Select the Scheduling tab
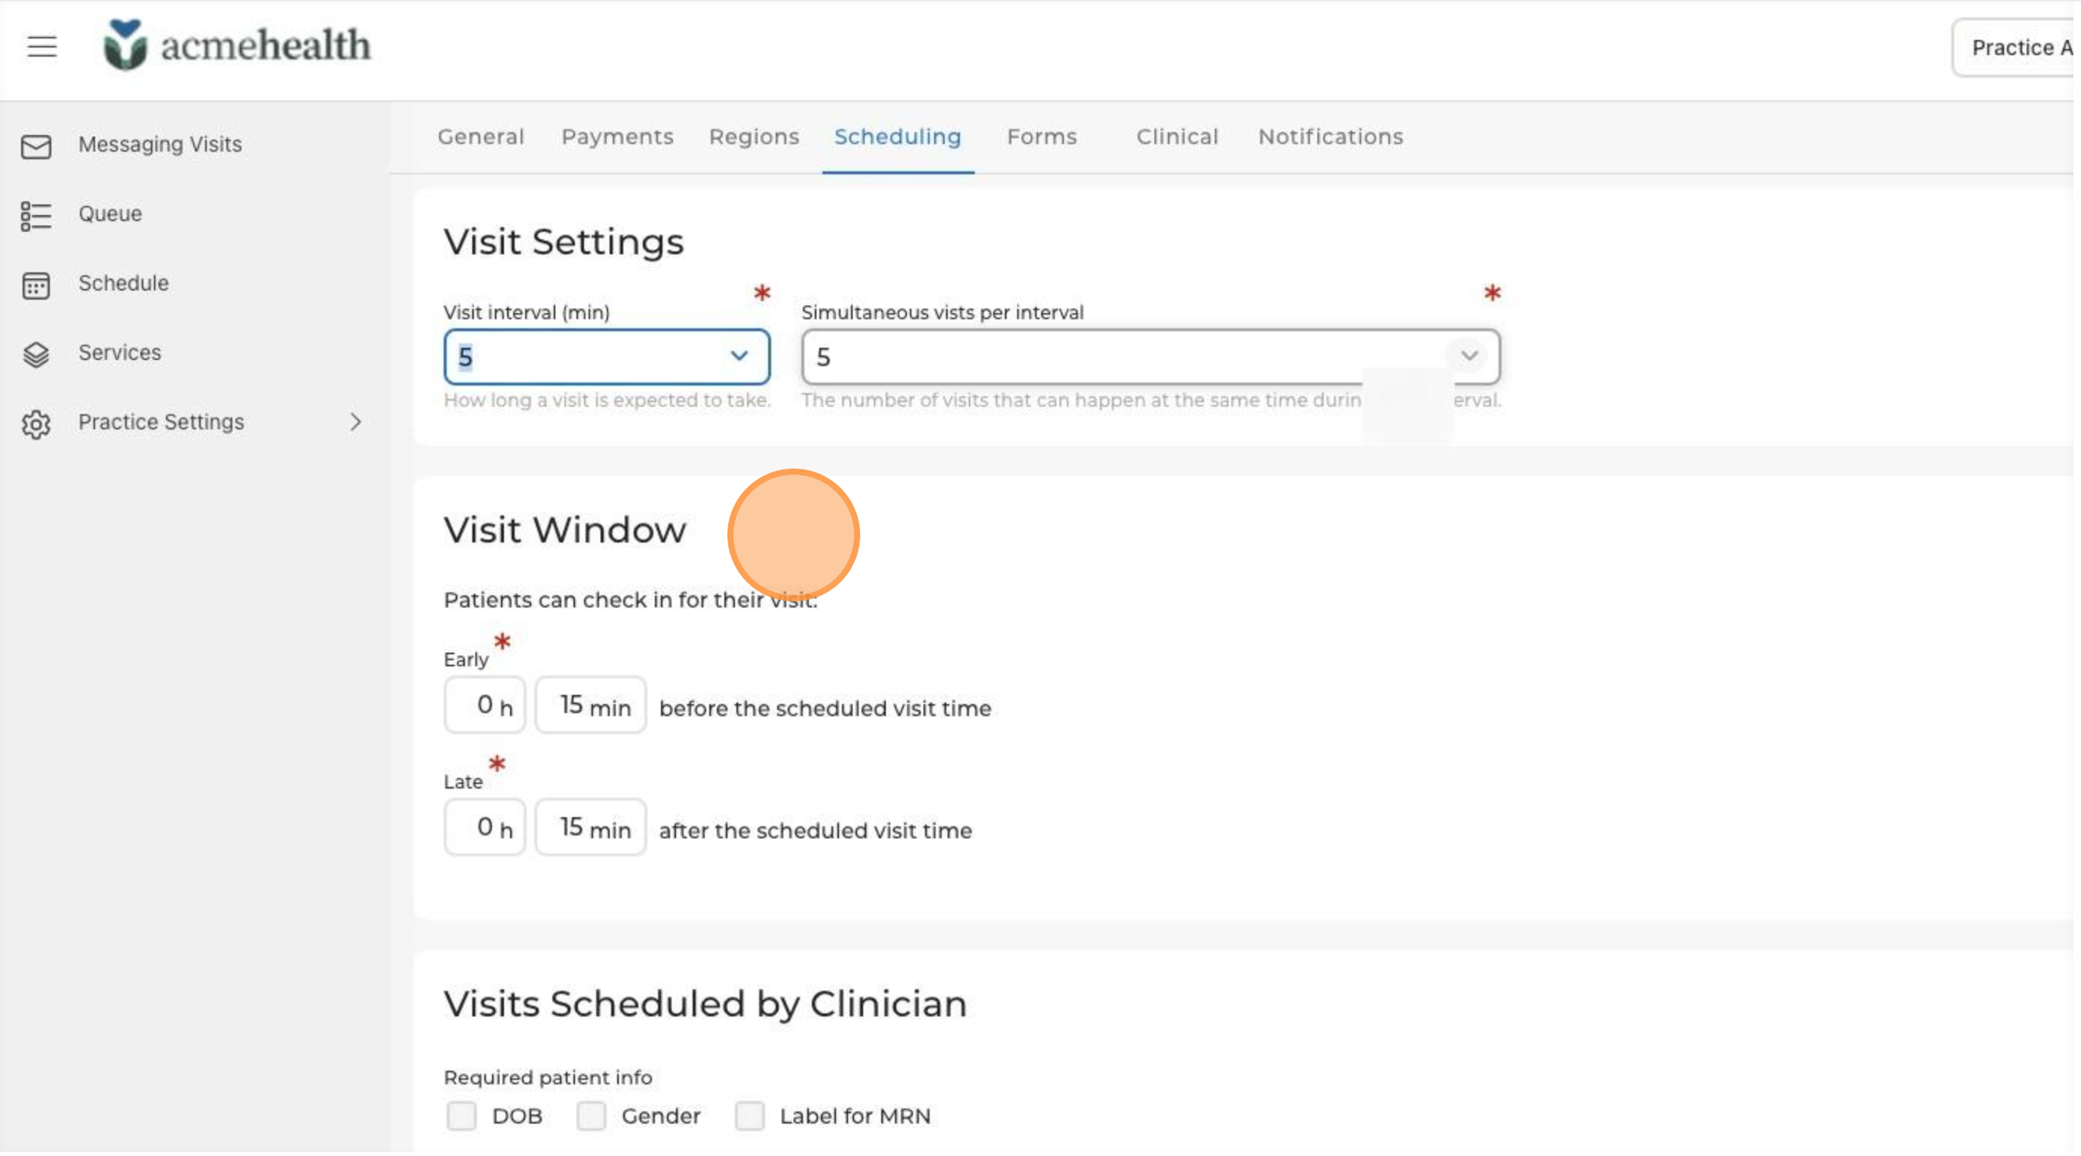The height and width of the screenshot is (1156, 2081). [x=900, y=137]
